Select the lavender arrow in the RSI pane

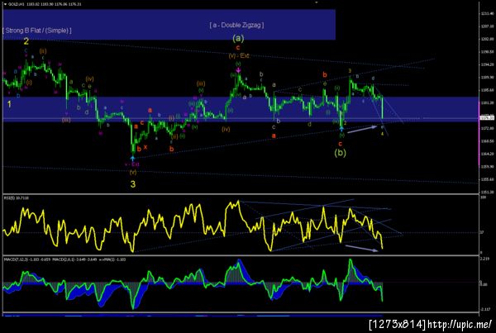click(361, 248)
